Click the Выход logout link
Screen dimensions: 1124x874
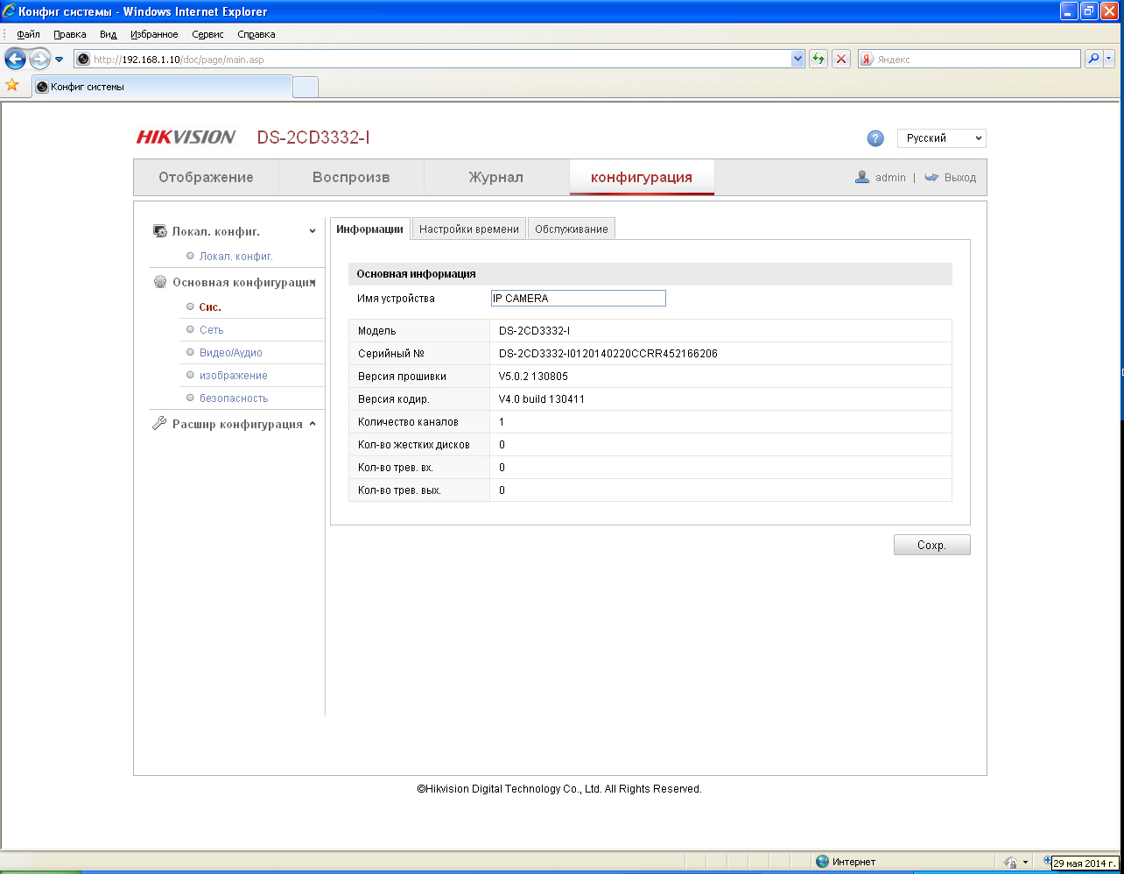pos(960,177)
